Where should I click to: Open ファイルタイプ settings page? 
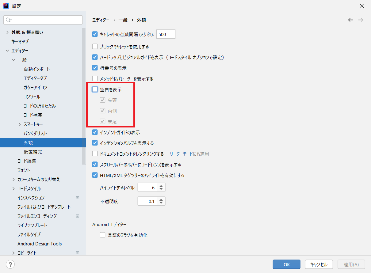click(x=29, y=234)
